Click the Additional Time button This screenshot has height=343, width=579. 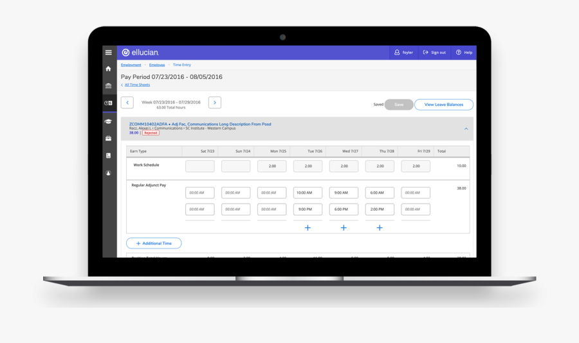[x=154, y=243]
